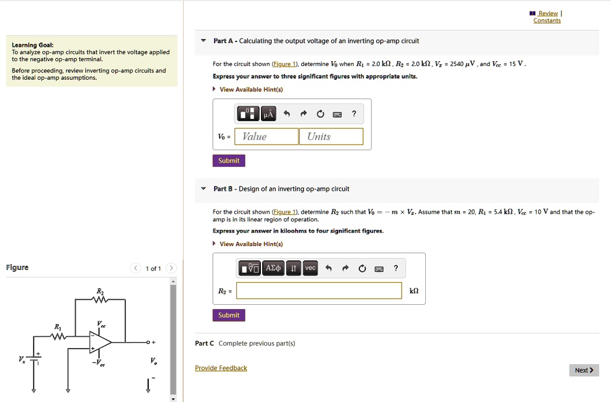
Task: Click the Next button
Action: (584, 370)
